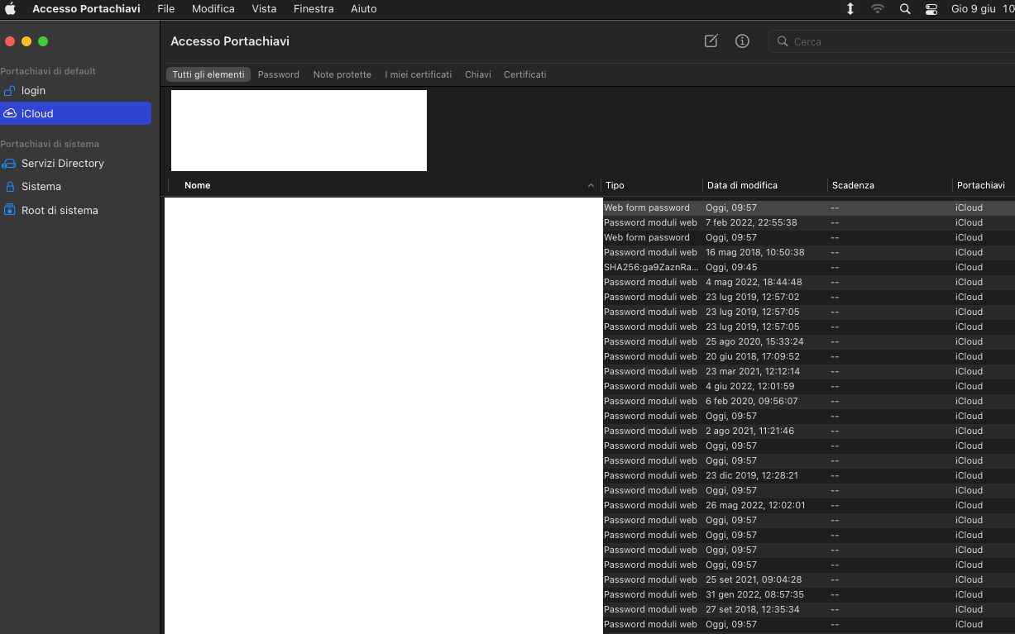This screenshot has height=634, width=1015.
Task: Click the new keychain item compose icon
Action: [711, 41]
